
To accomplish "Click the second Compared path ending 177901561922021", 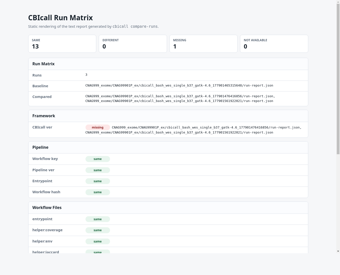I will coord(179,101).
